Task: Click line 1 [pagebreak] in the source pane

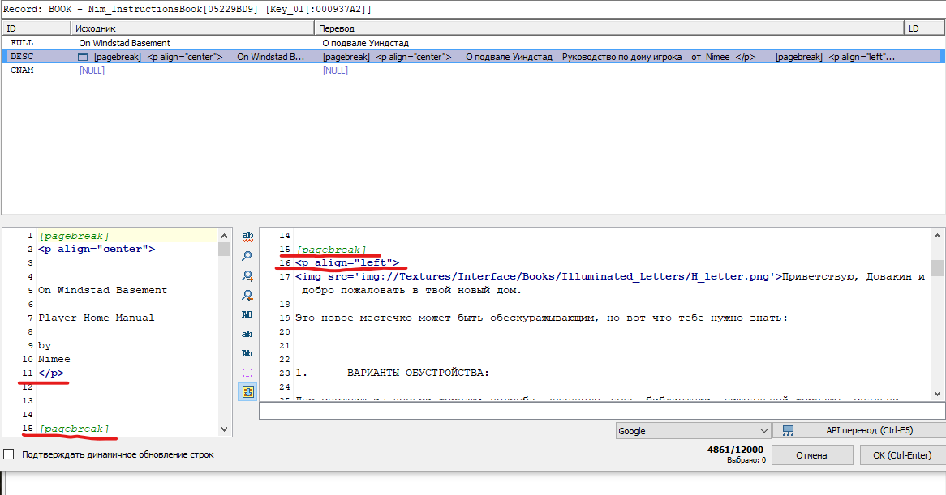Action: [74, 236]
